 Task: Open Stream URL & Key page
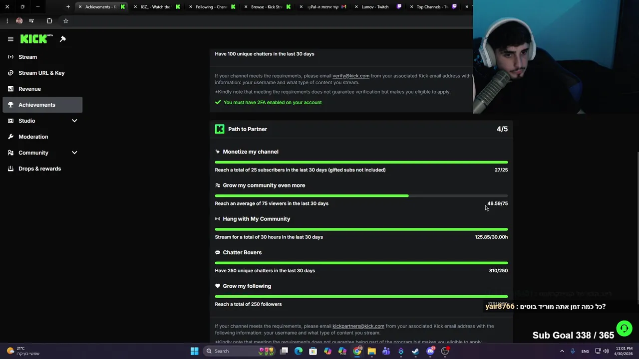42,73
